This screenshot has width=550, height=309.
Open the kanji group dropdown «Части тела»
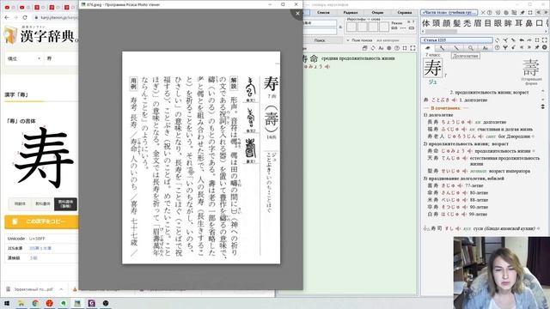point(449,12)
